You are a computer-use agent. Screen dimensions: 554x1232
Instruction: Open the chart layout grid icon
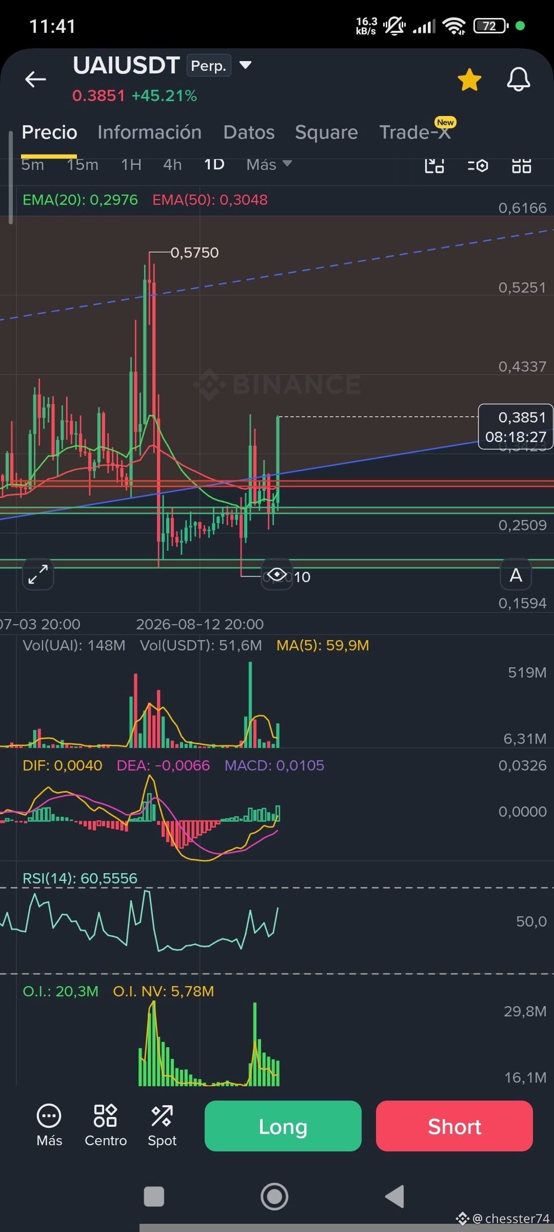coord(522,165)
